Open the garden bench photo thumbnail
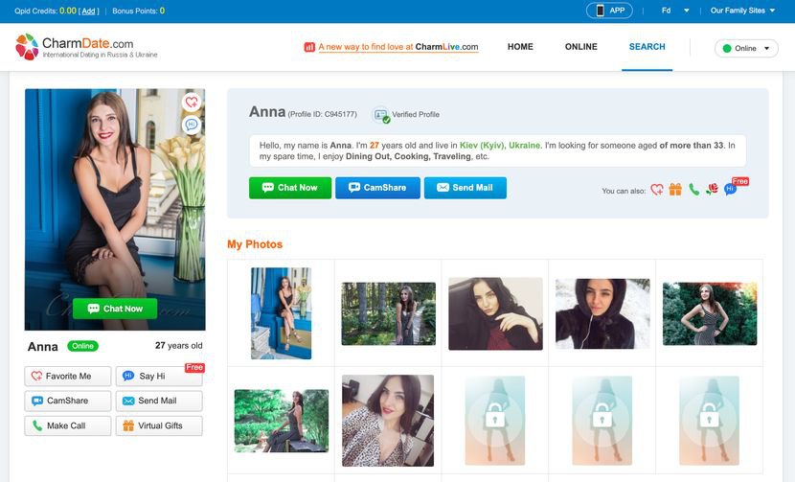Image resolution: width=795 pixels, height=482 pixels. 282,421
